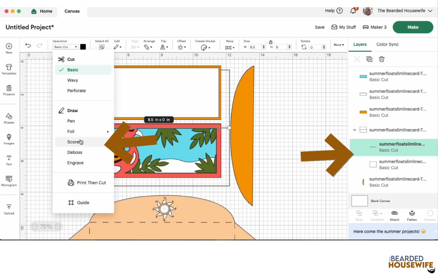Click the Flatten tool
The width and height of the screenshot is (438, 278).
pos(412,215)
